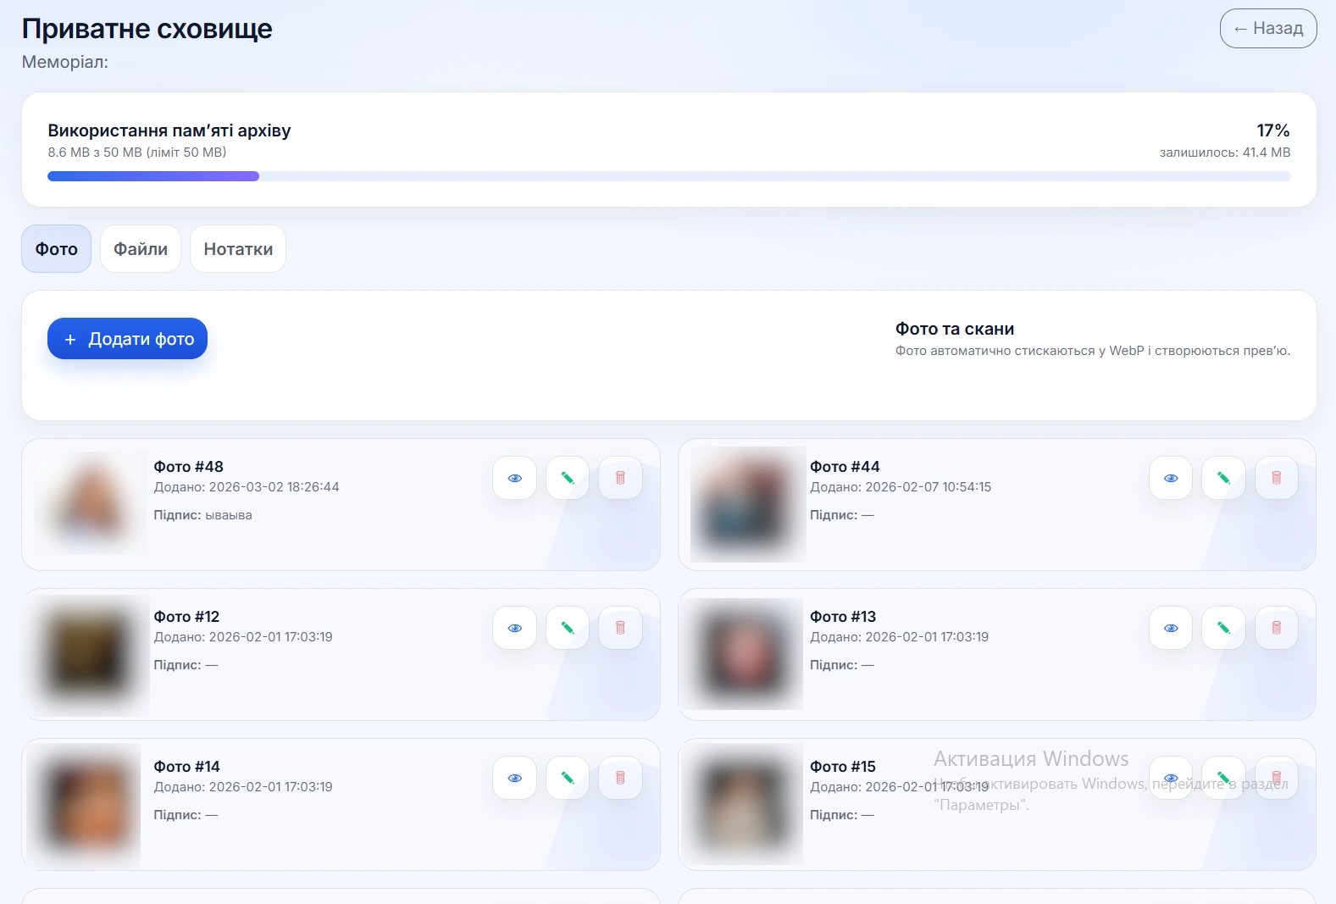Edit Фото #14 with the pencil icon
Image resolution: width=1336 pixels, height=904 pixels.
coord(567,778)
